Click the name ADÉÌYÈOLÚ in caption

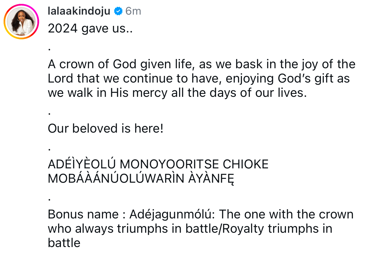point(84,164)
